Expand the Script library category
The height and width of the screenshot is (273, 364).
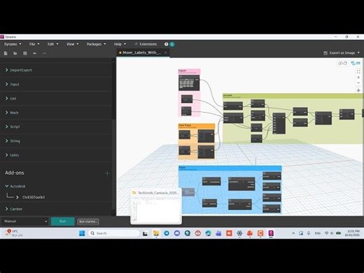tap(56, 127)
